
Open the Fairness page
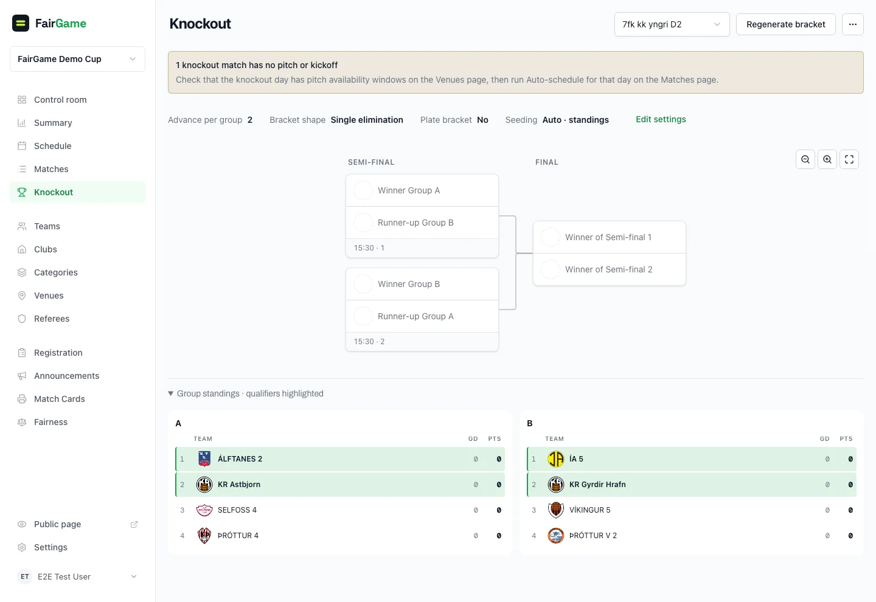[77, 422]
